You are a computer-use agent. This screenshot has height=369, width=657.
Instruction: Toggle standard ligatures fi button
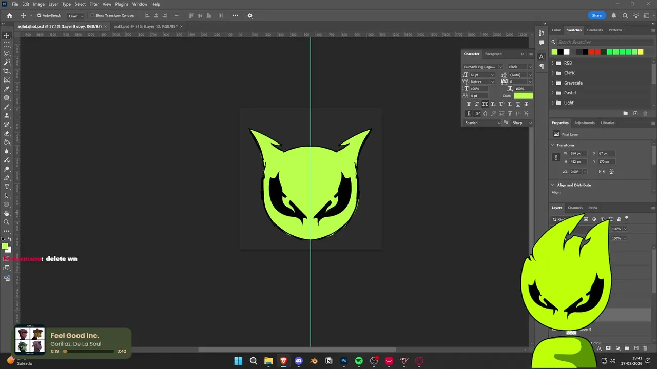click(469, 114)
